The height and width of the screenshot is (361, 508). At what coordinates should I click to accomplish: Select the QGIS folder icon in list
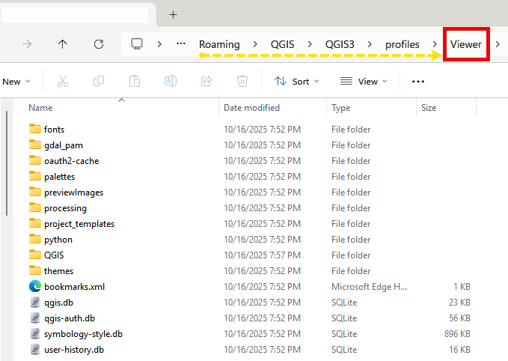pos(35,255)
